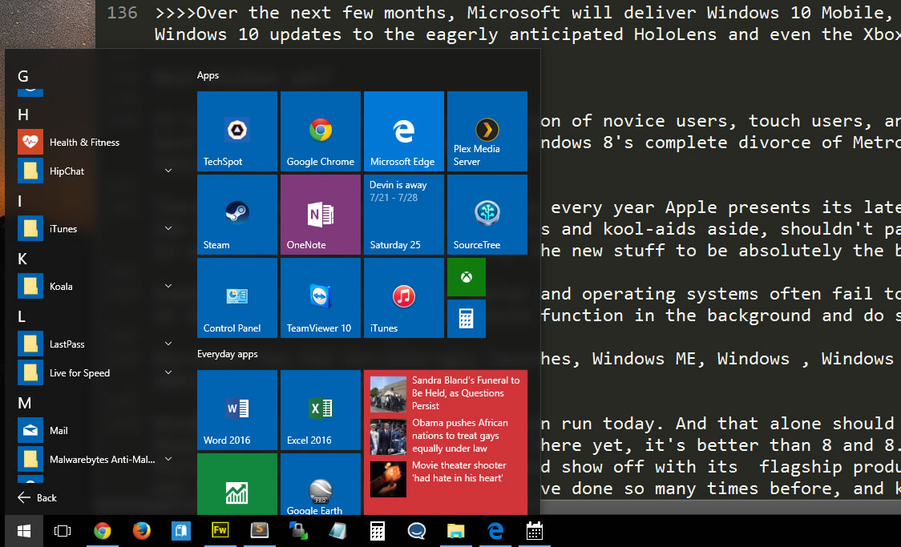The width and height of the screenshot is (901, 547).
Task: Launch Google Chrome from Start tiles
Action: (x=321, y=131)
